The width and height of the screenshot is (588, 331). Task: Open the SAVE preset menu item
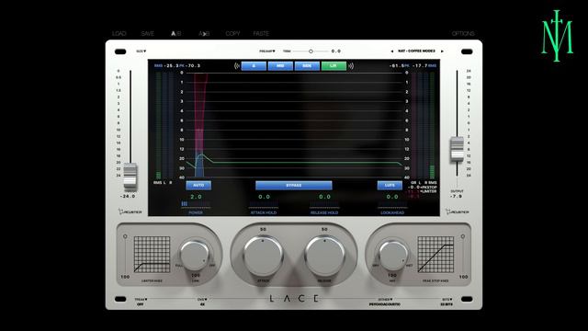click(x=147, y=33)
